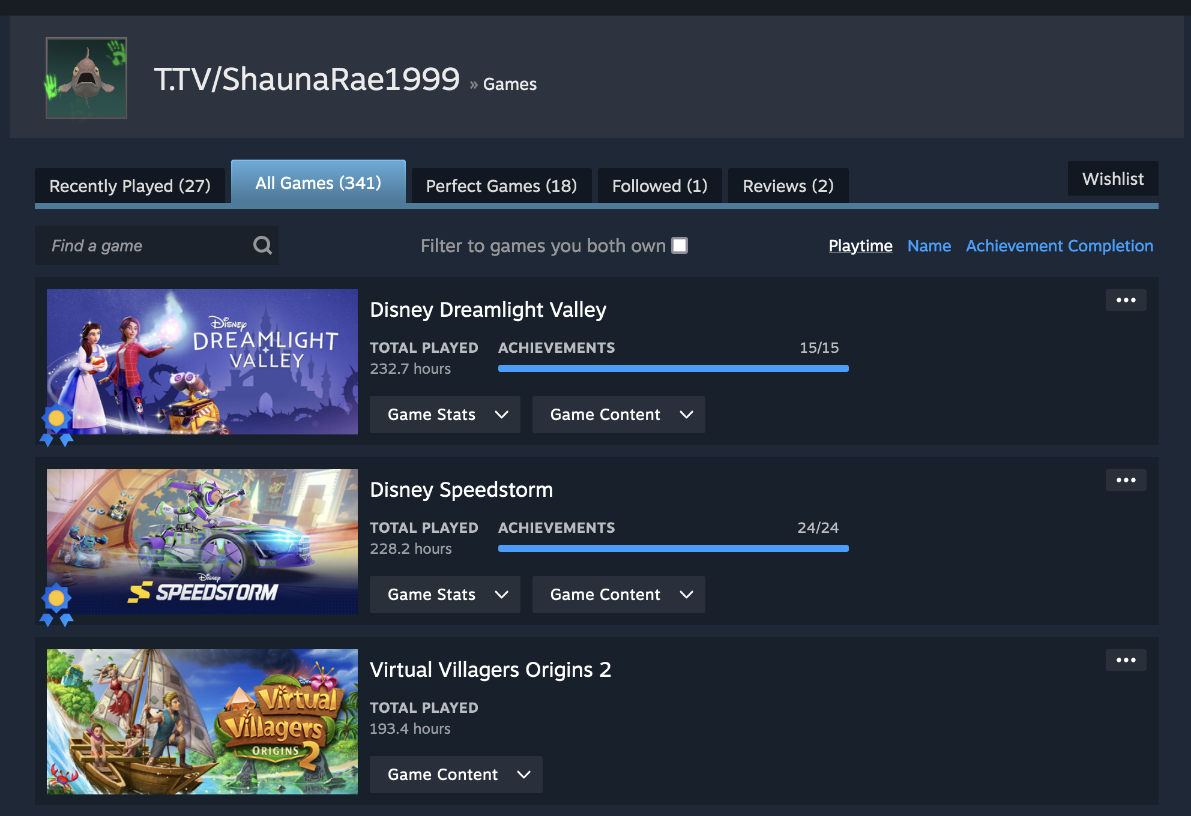
Task: Focus the Find a game search field
Action: [x=157, y=245]
